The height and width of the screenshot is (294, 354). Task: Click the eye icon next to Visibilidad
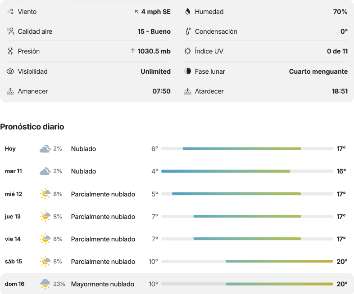pyautogui.click(x=10, y=71)
